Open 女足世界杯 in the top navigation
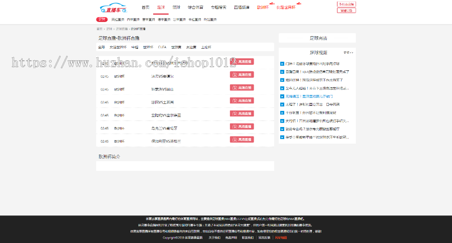This screenshot has width=452, height=243. pos(286,7)
